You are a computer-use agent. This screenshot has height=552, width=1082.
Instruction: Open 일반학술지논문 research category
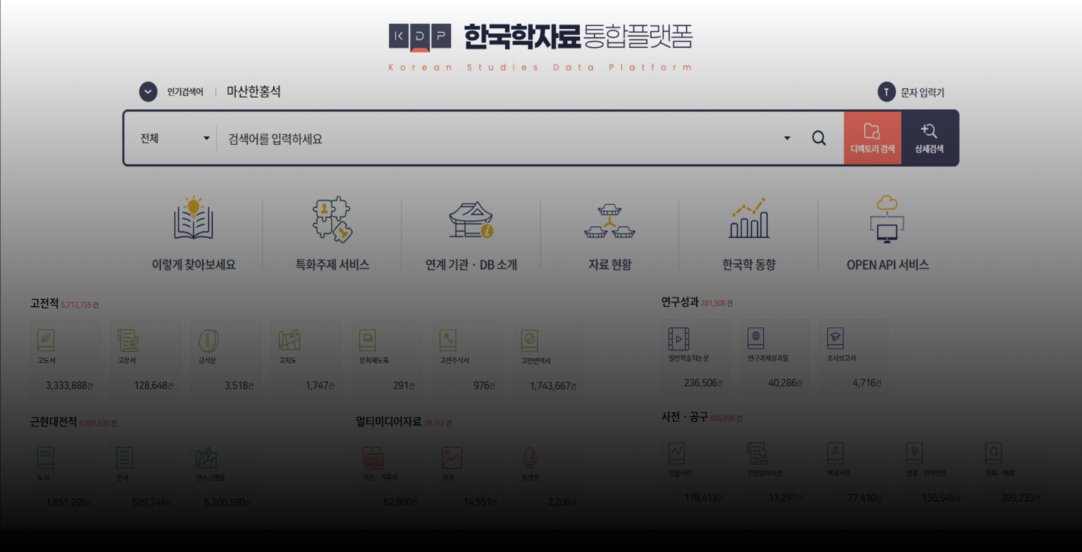coord(695,357)
